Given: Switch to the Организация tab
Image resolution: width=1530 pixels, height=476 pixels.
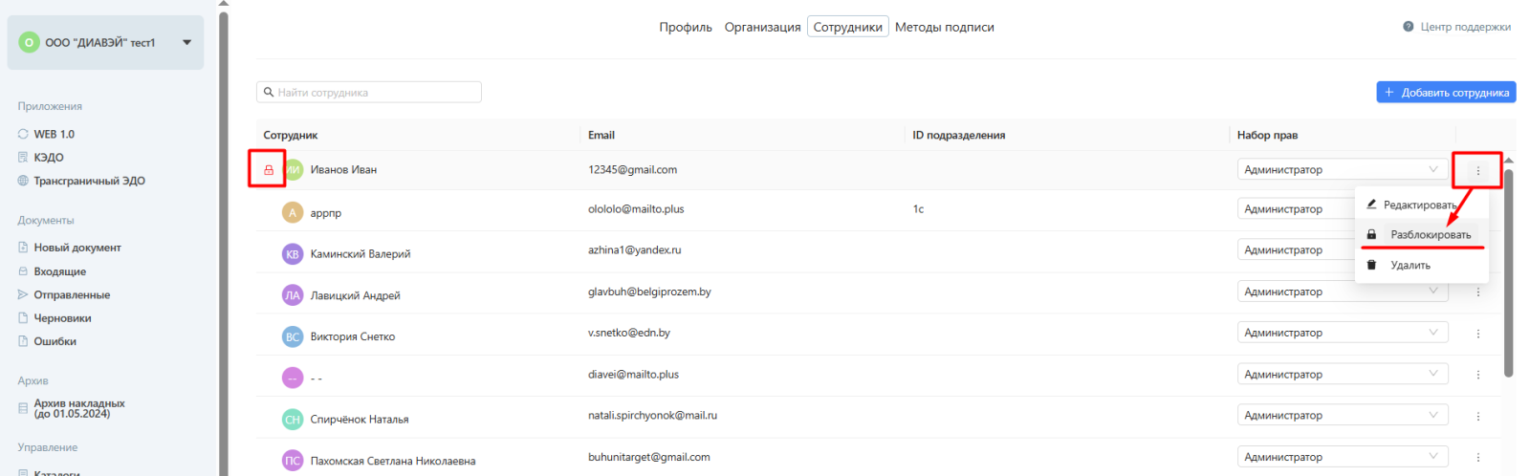Looking at the screenshot, I should [762, 27].
